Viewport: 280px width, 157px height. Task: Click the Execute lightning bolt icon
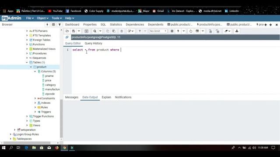point(178,31)
